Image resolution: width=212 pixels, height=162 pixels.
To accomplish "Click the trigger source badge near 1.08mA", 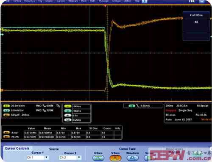I will click(132, 106).
